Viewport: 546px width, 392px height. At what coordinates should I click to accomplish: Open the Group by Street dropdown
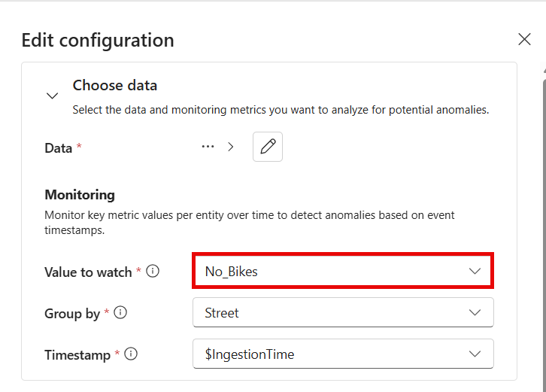[343, 312]
